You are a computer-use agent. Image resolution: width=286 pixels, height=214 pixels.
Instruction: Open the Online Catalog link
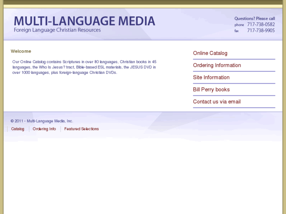tap(210, 53)
